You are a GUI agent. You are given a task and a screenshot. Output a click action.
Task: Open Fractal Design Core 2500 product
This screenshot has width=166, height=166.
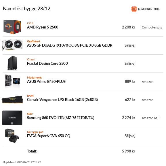click(47, 63)
